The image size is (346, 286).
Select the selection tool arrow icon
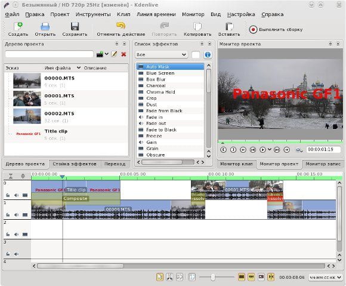point(160,276)
